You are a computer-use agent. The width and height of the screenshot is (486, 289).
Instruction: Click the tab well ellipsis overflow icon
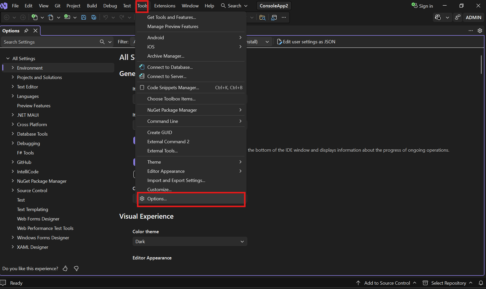click(471, 31)
